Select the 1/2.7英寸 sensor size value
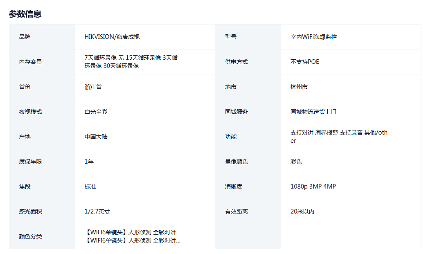 click(97, 211)
